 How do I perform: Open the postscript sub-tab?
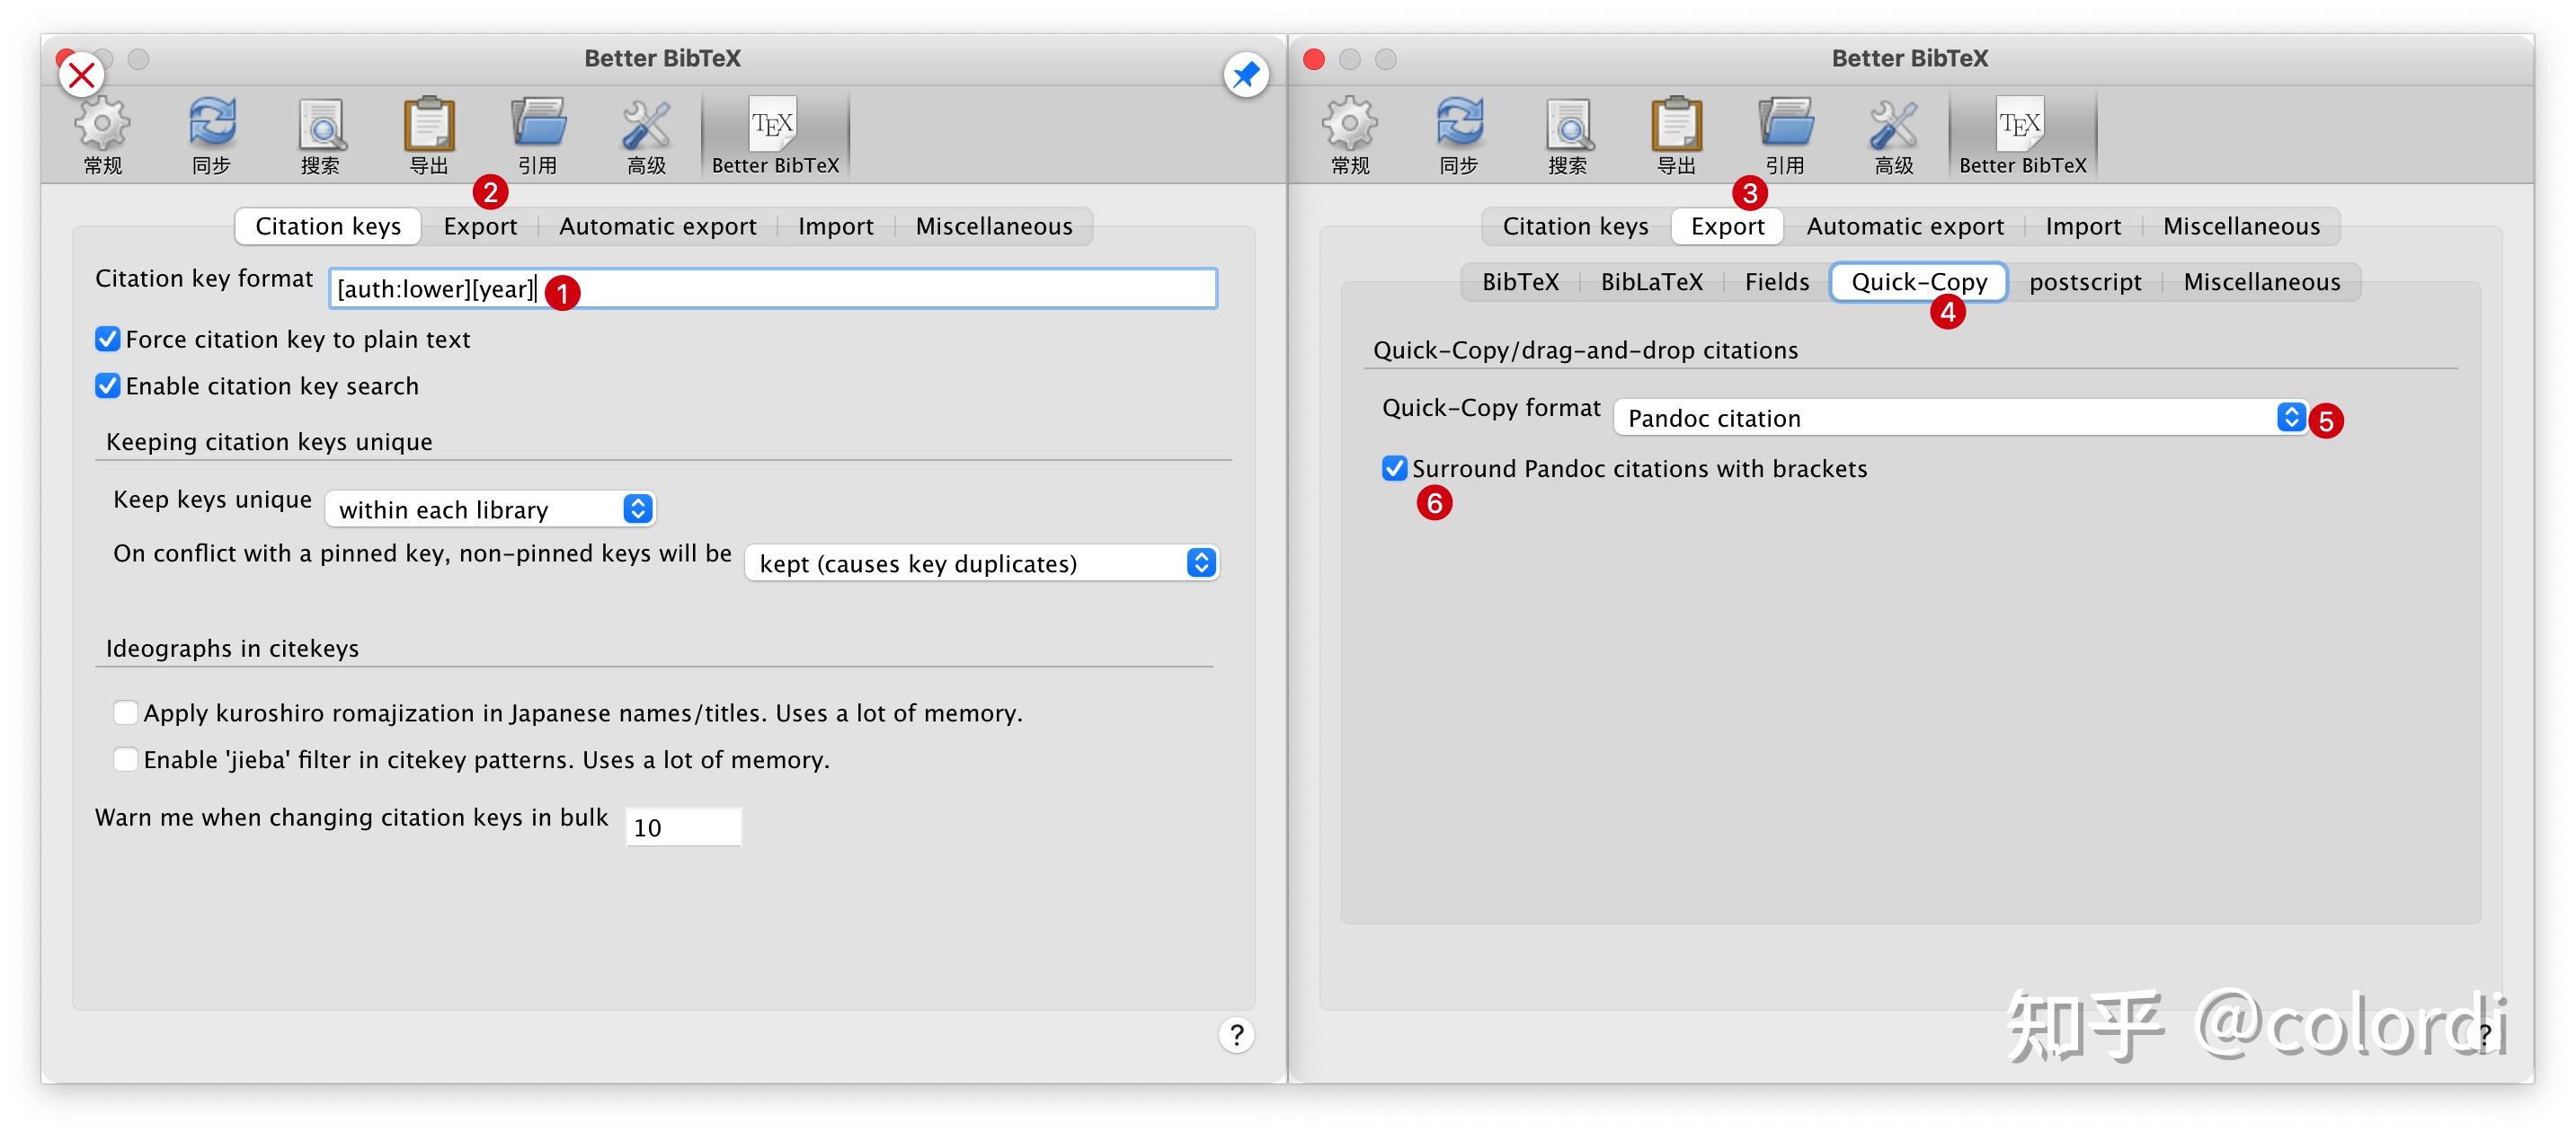point(2085,283)
